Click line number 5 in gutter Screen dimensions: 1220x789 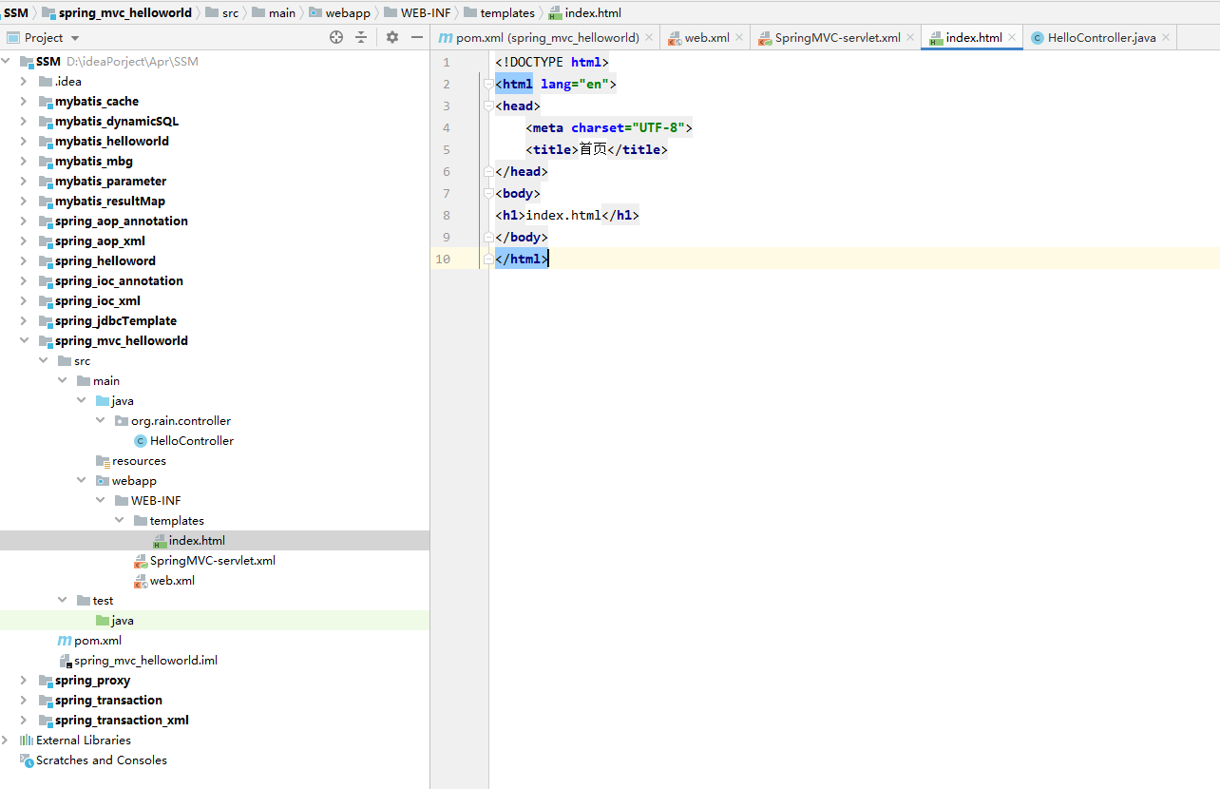(447, 149)
